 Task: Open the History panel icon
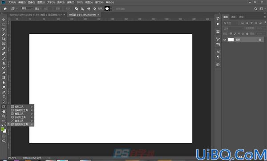(218, 19)
